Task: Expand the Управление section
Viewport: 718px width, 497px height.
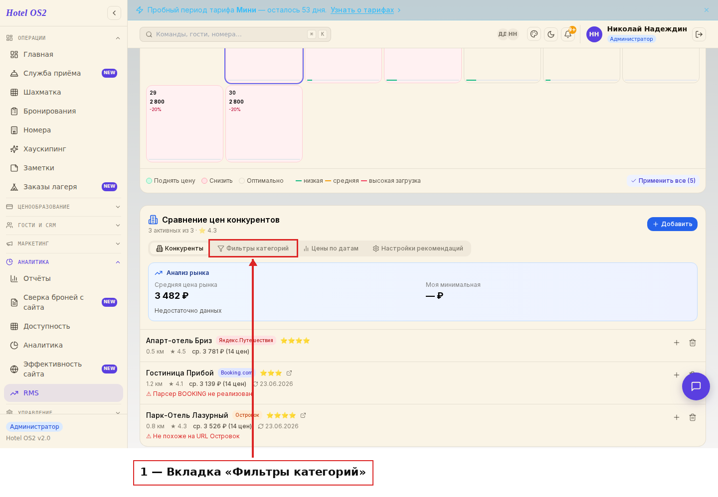Action: [x=63, y=412]
